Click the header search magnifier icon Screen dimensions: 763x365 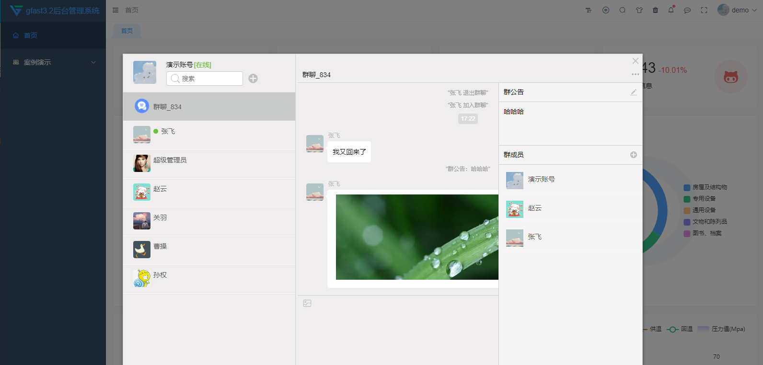(623, 10)
